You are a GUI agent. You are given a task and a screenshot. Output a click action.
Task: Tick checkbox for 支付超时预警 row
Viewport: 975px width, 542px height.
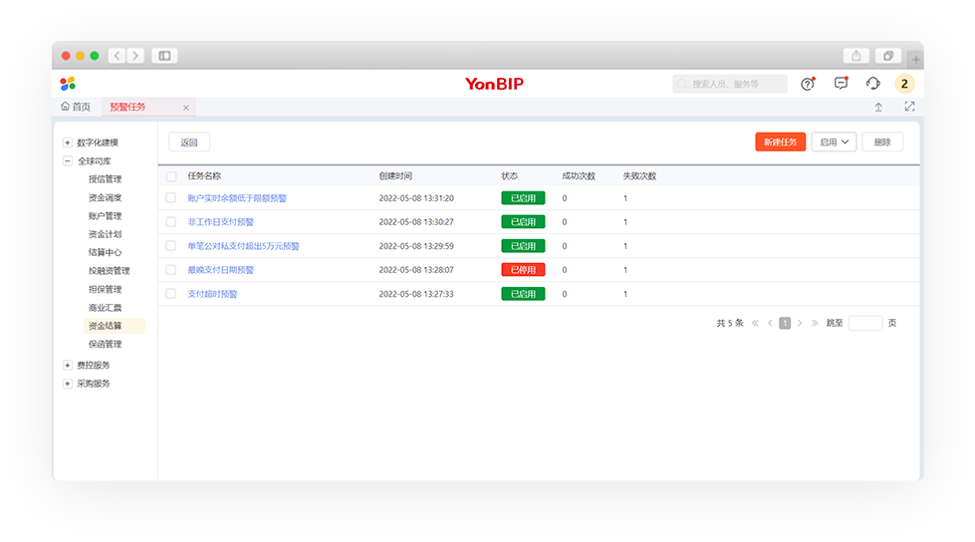pos(171,294)
